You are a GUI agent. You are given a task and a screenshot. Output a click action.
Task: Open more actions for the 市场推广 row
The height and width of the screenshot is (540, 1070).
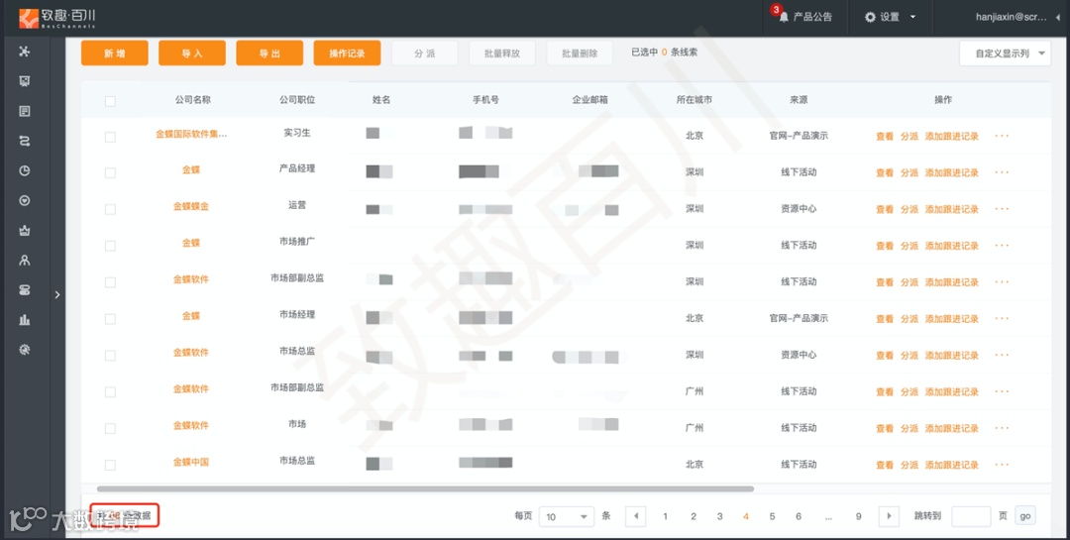[1001, 245]
